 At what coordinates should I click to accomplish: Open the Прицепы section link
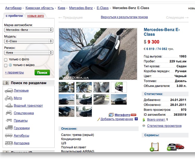click(21, 121)
